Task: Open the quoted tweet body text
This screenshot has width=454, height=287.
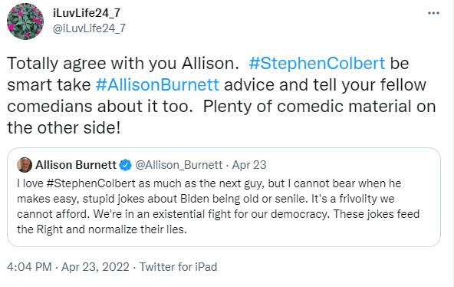Action: pyautogui.click(x=219, y=206)
